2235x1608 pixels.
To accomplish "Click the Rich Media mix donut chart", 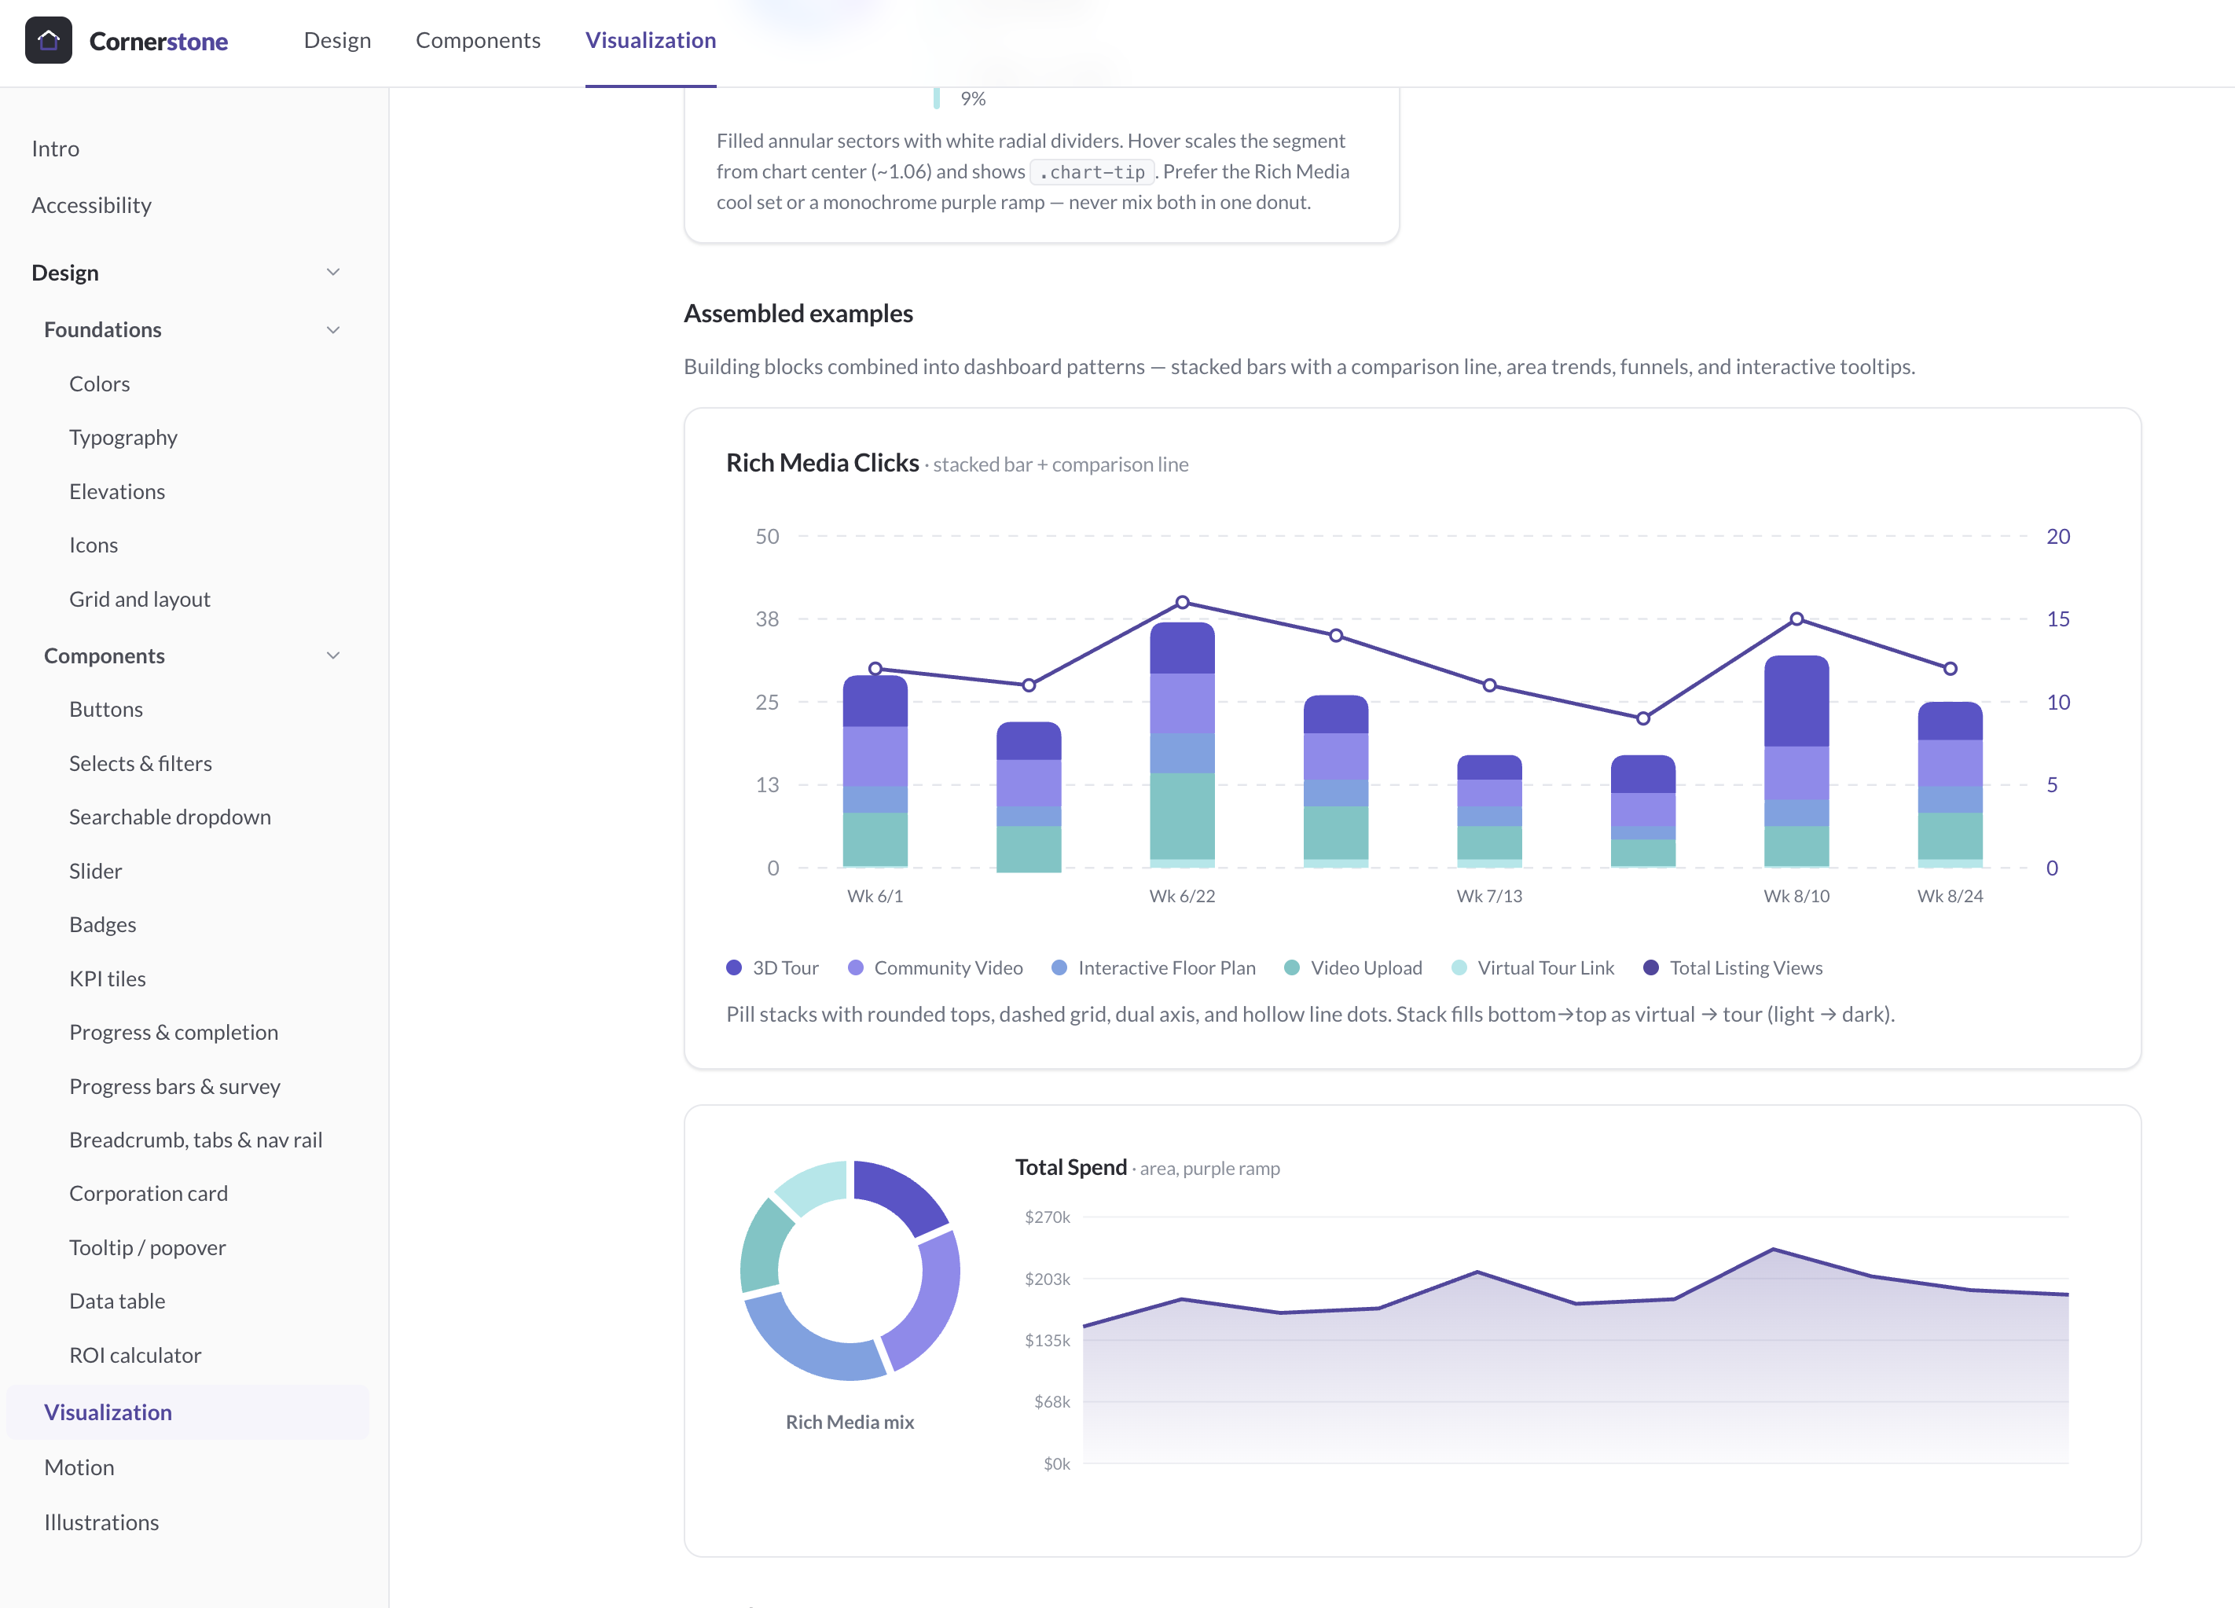I will click(850, 1270).
